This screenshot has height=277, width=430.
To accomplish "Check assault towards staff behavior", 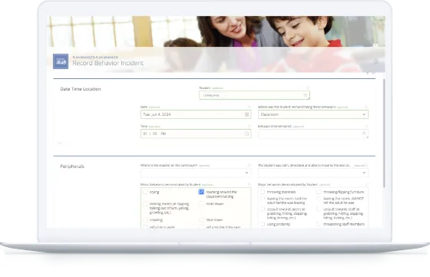I will tap(319, 209).
